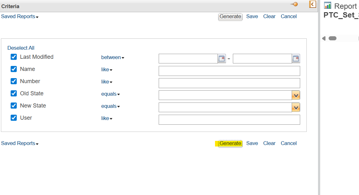Click the bar chart Report icon
The image size is (359, 195).
[x=328, y=6]
